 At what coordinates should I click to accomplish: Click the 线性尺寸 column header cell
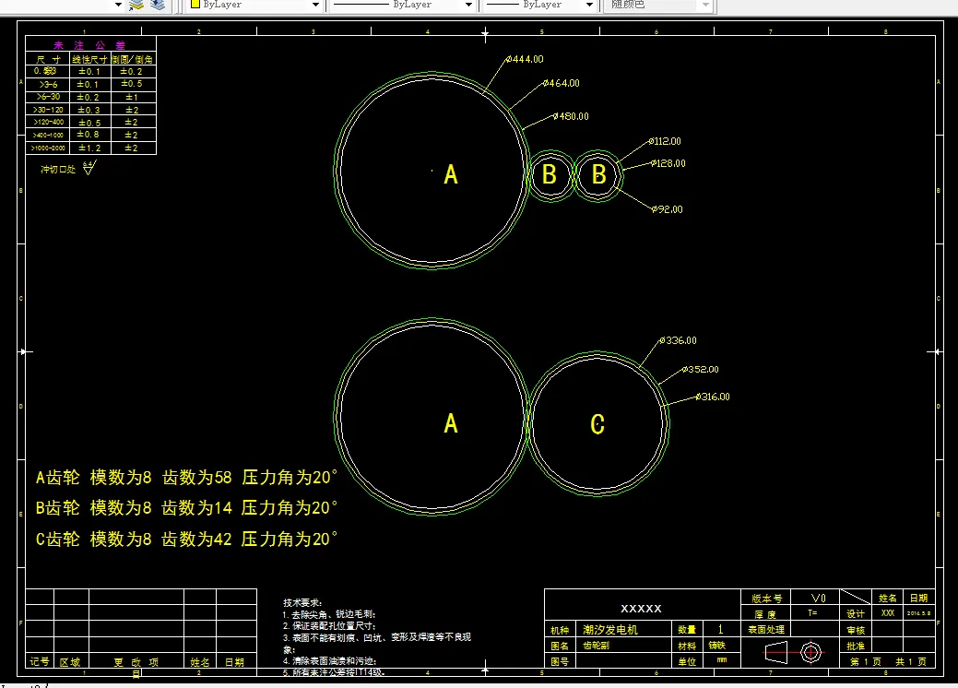[89, 59]
